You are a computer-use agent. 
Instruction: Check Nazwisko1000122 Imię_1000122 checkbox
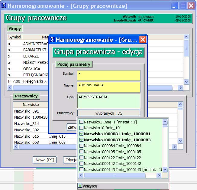(x=81, y=158)
